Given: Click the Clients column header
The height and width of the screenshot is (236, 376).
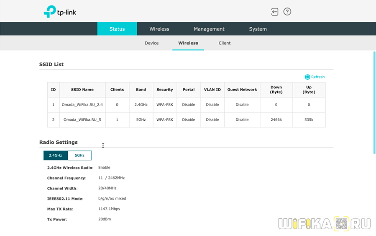Looking at the screenshot, I should point(117,90).
